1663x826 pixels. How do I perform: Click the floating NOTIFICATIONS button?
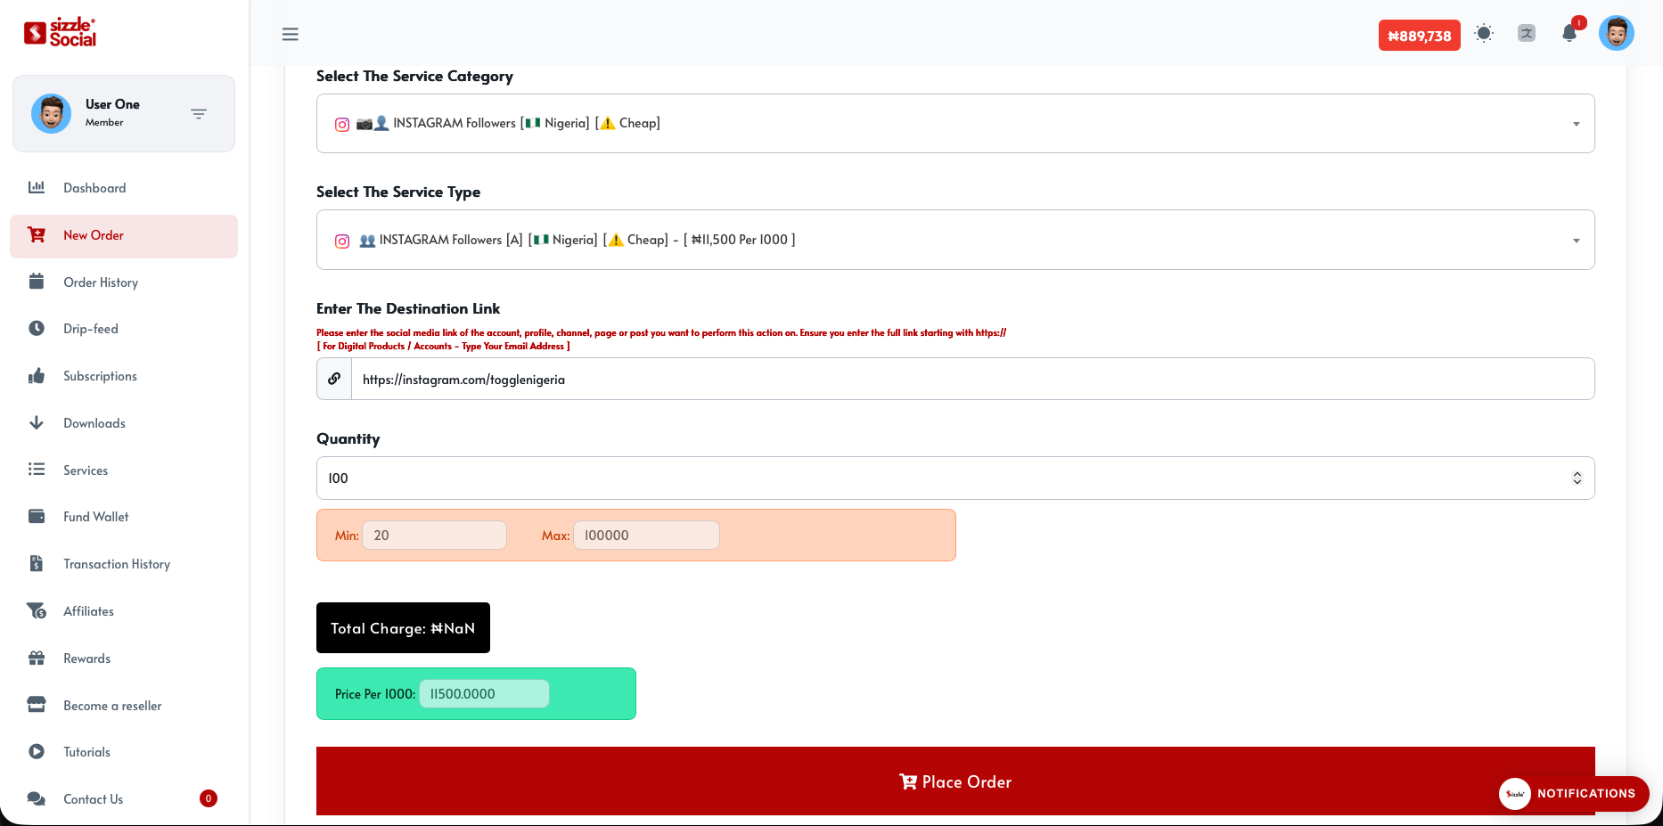click(1573, 793)
